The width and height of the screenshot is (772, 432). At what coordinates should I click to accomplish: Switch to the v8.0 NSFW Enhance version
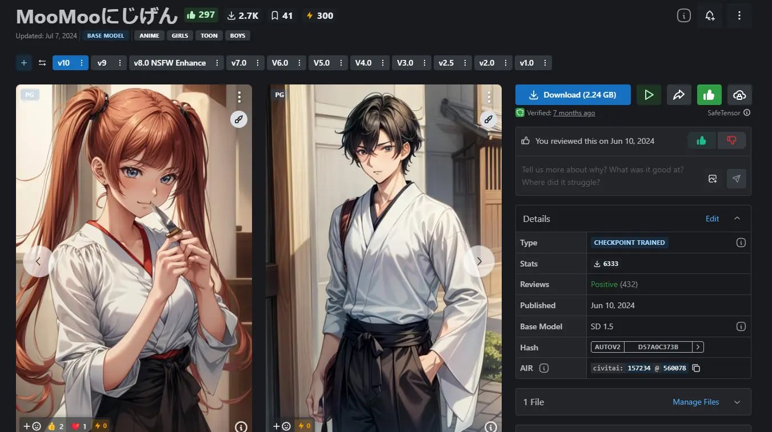(170, 63)
